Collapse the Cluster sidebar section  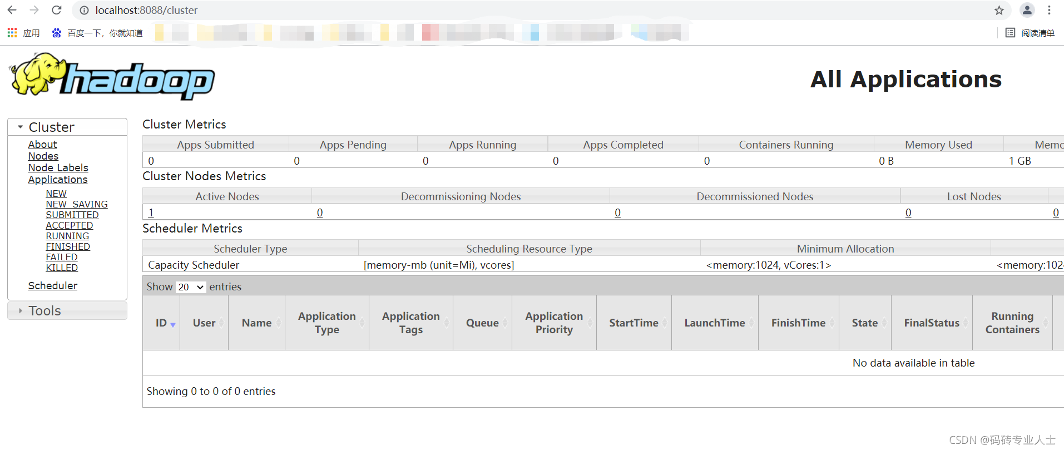67,127
